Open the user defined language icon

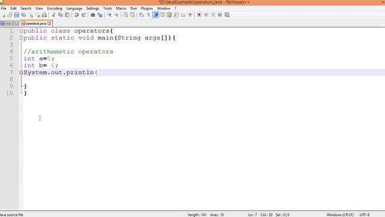click(162, 15)
